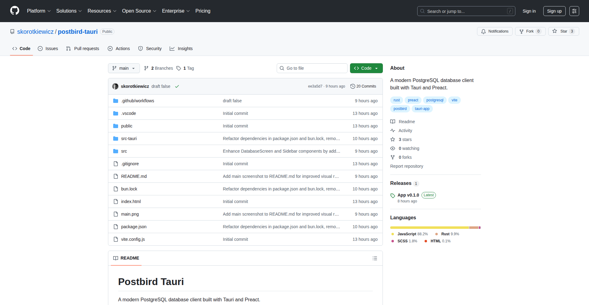Fork the repository with Fork button
589x305 pixels.
coord(530,31)
